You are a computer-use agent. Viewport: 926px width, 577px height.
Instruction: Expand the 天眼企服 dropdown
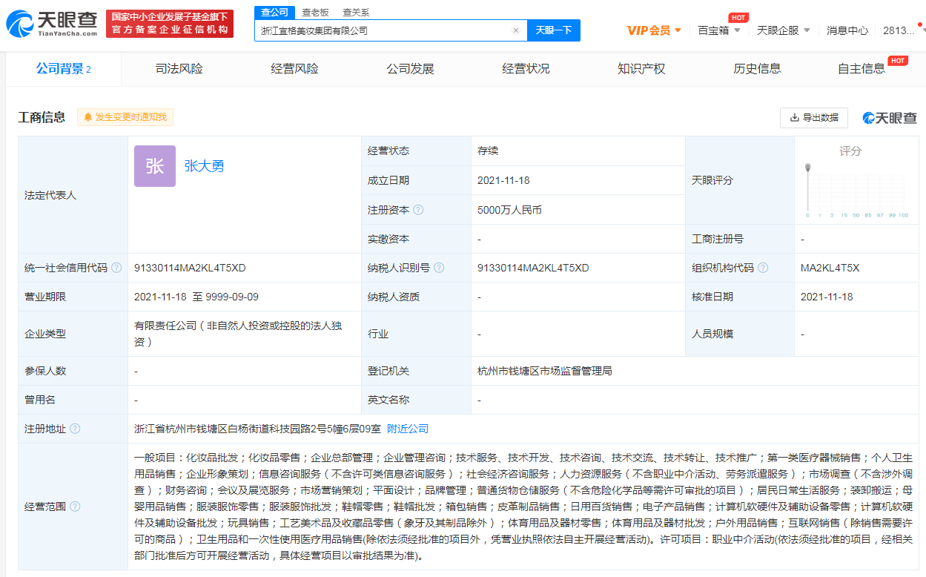click(x=783, y=30)
